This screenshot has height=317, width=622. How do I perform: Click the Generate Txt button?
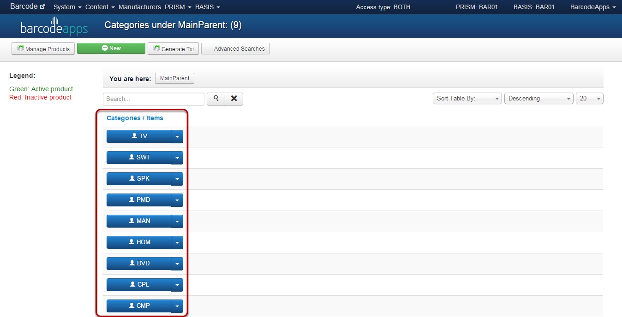[173, 49]
